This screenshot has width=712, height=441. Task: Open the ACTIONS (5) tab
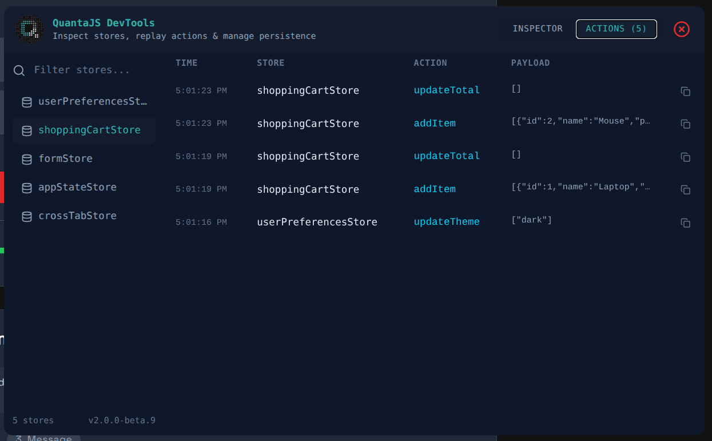point(616,29)
